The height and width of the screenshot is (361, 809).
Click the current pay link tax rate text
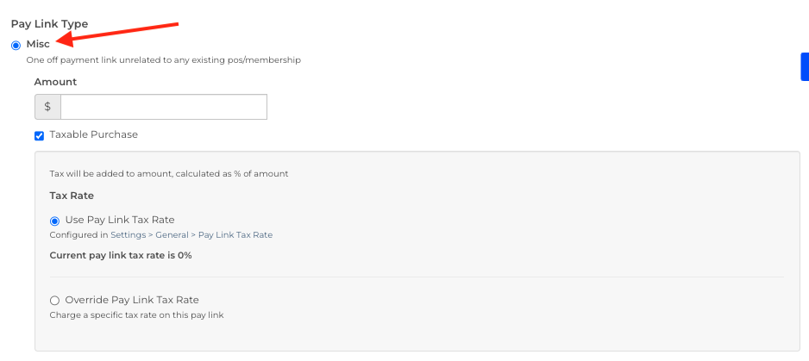click(121, 256)
